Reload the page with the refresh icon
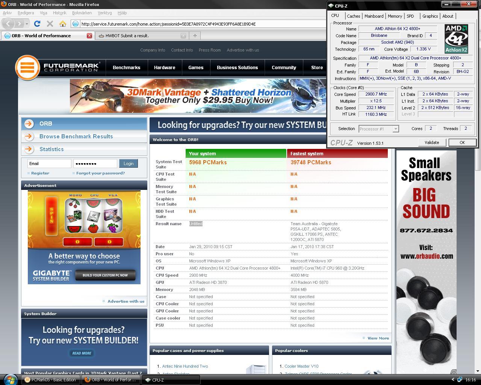The height and width of the screenshot is (385, 481). (x=37, y=24)
